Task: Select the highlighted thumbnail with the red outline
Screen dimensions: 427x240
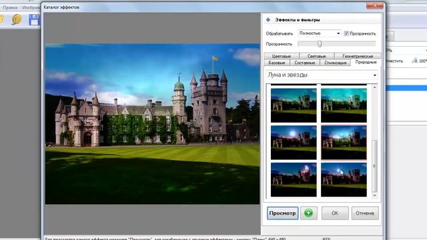Action: tap(344, 143)
